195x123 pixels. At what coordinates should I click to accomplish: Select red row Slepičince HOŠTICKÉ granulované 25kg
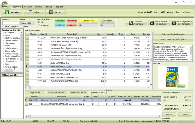pos(88,59)
